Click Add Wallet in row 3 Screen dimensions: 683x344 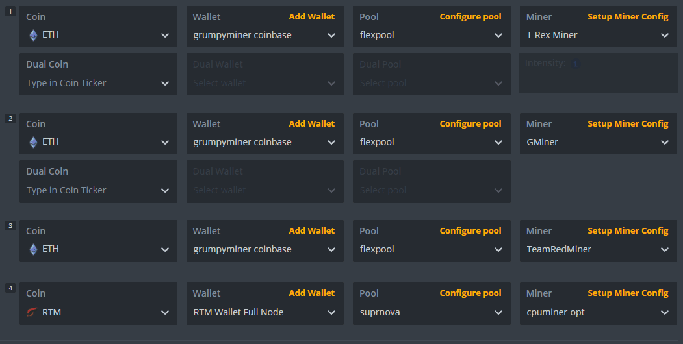click(x=312, y=230)
